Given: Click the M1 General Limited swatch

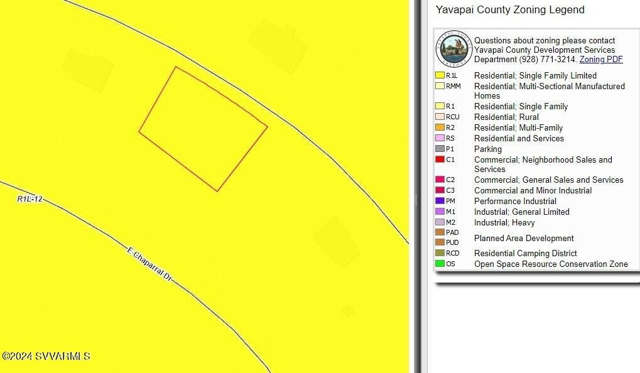Looking at the screenshot, I should pyautogui.click(x=440, y=212).
